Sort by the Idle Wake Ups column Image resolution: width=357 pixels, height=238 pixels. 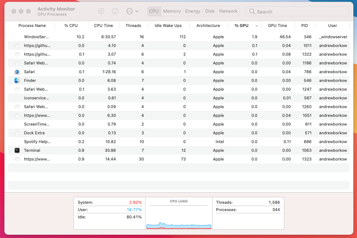[168, 25]
